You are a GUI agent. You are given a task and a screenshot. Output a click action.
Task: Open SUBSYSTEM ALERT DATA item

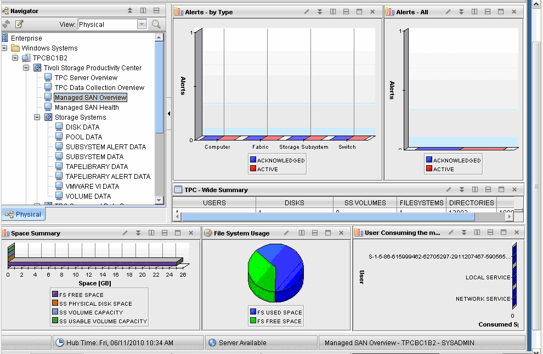(x=106, y=147)
